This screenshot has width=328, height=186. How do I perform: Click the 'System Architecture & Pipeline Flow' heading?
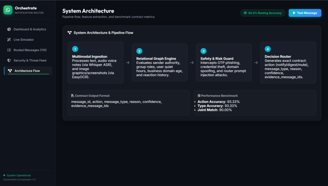[103, 33]
